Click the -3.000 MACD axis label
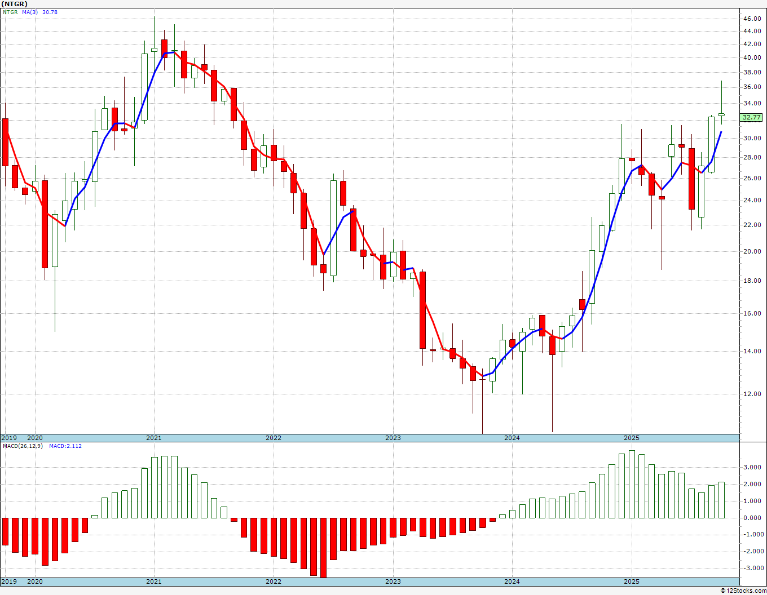This screenshot has width=767, height=595. tap(754, 568)
